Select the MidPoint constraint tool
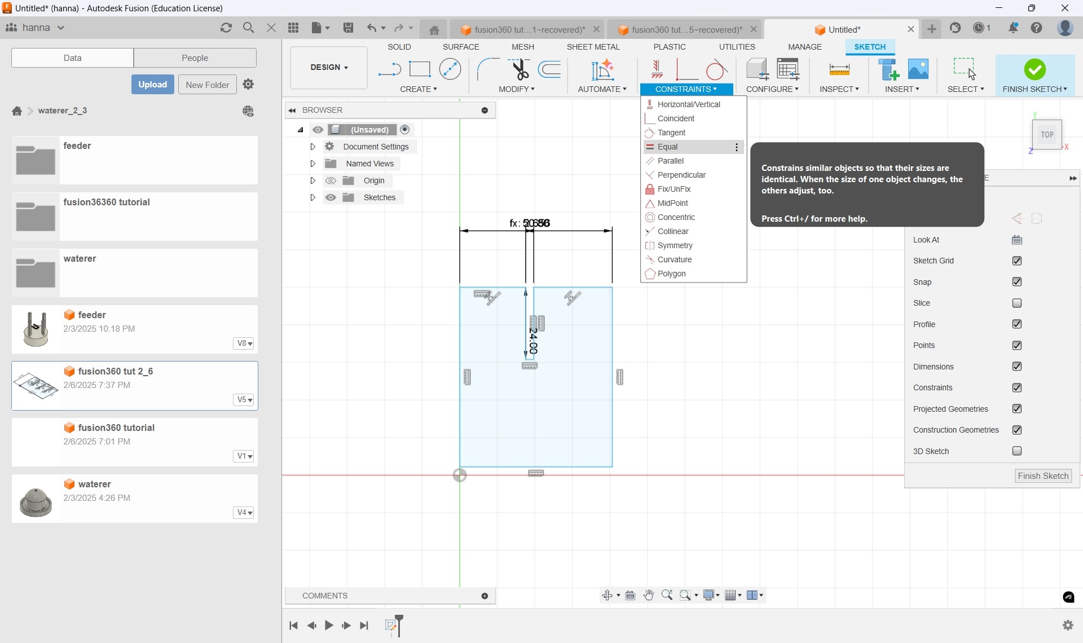 [672, 203]
